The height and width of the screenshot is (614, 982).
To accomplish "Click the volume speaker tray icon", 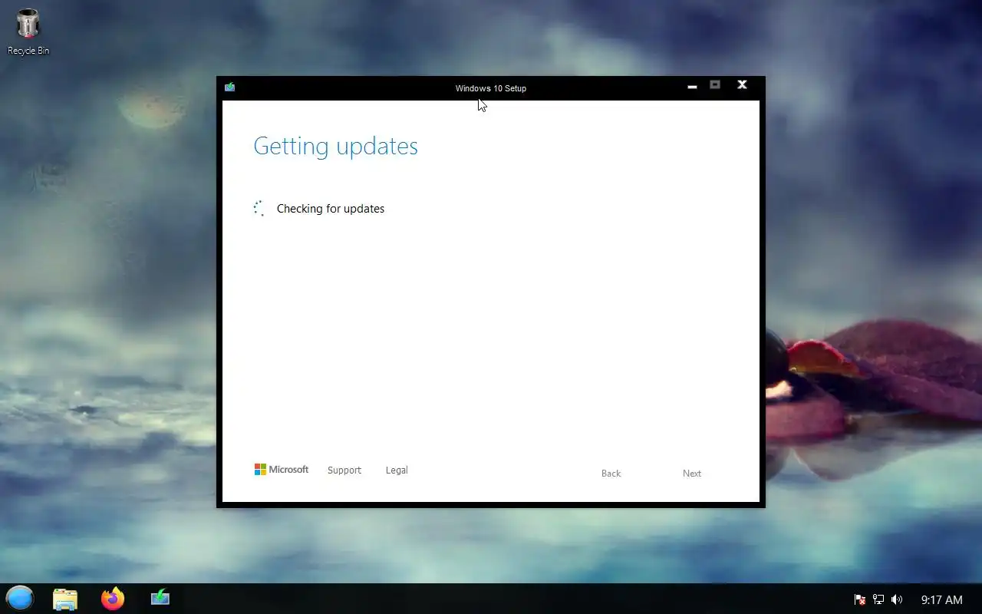I will coord(897,599).
